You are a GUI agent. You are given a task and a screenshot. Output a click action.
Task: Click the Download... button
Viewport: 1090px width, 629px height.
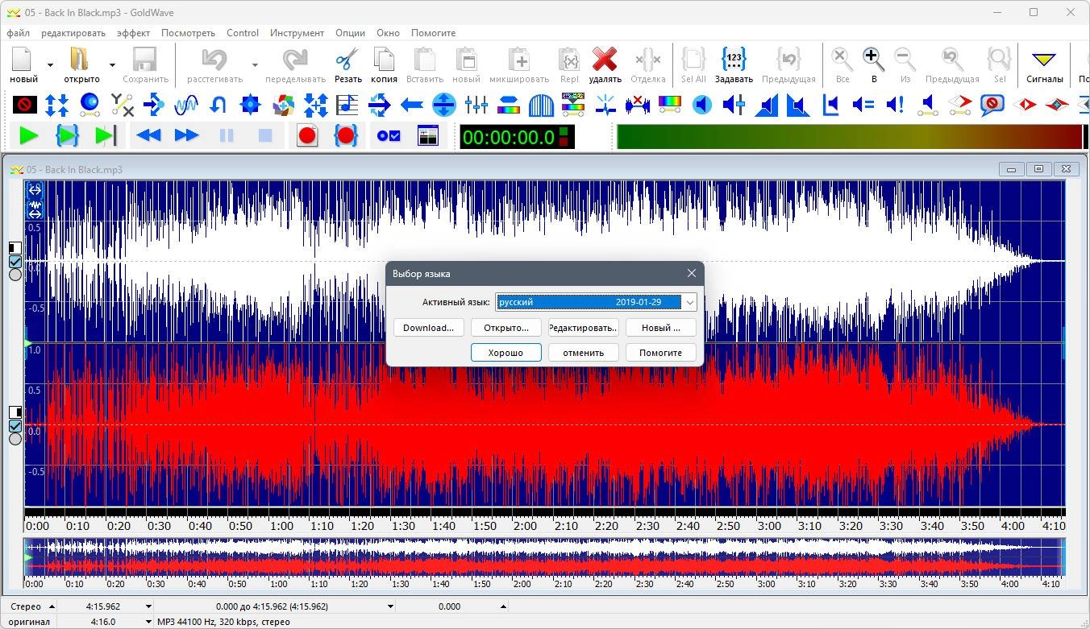[428, 328]
